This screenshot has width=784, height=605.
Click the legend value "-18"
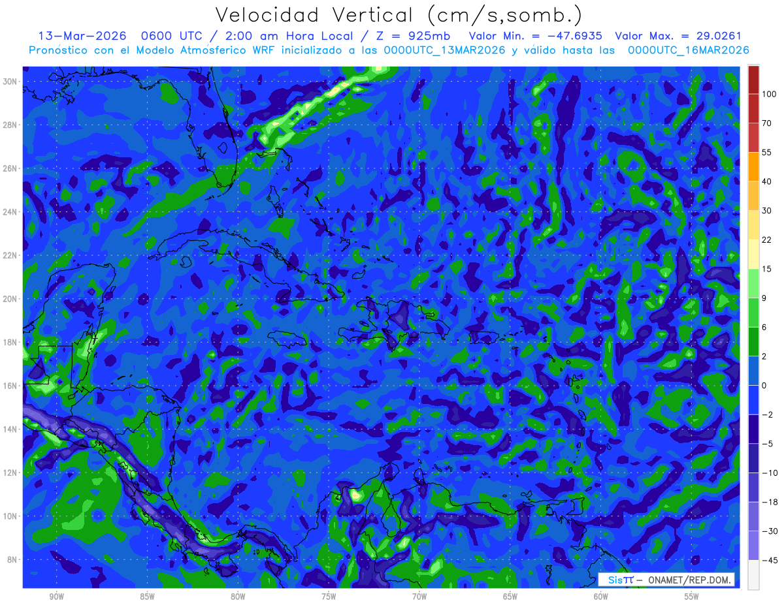click(x=769, y=502)
